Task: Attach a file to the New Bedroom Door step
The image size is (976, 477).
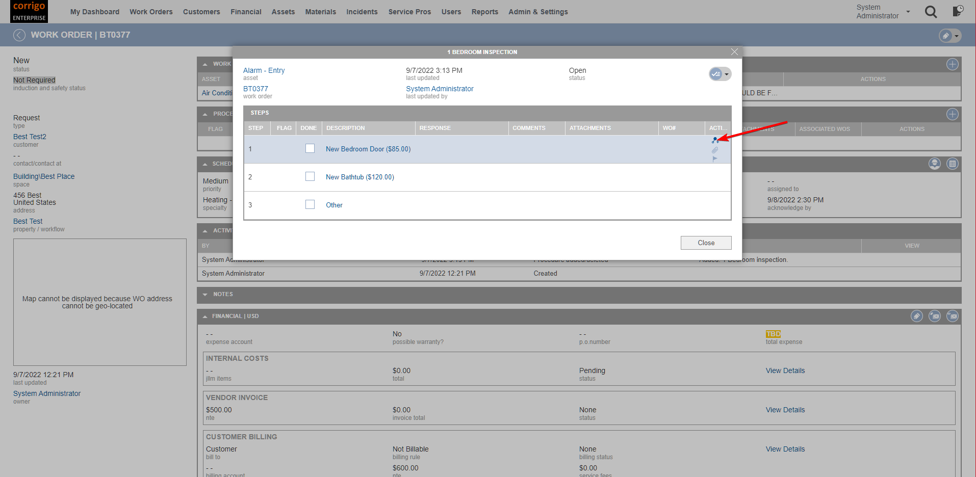Action: pos(714,150)
